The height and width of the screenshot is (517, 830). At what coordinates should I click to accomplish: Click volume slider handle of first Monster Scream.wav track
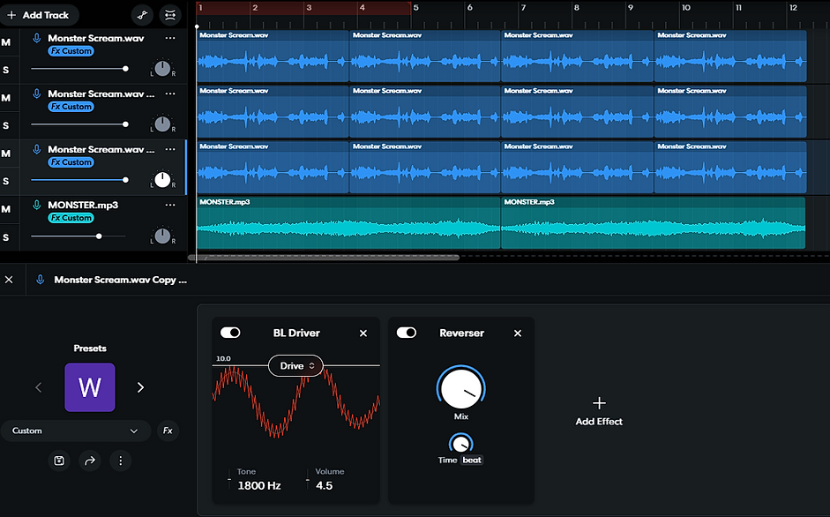[125, 69]
